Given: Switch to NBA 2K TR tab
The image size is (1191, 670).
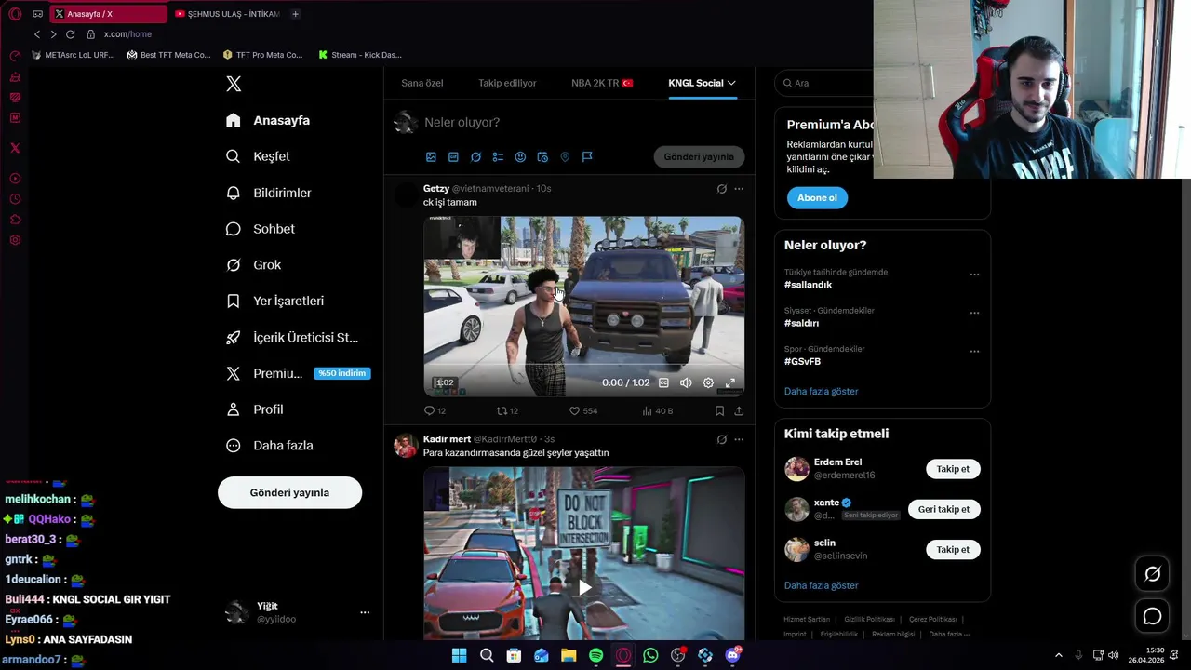Looking at the screenshot, I should (x=602, y=83).
